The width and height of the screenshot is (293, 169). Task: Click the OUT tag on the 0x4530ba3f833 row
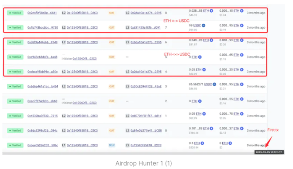(x=112, y=116)
